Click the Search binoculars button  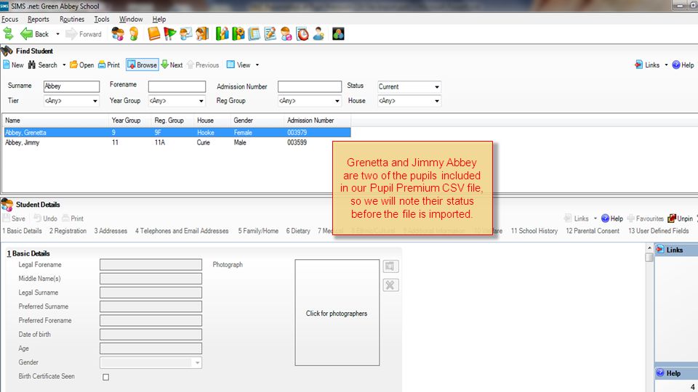[x=43, y=65]
